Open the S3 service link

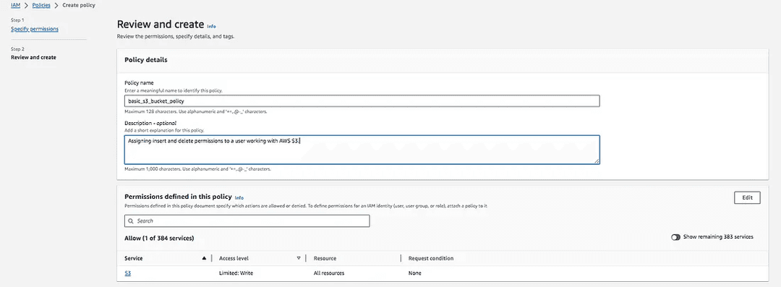click(127, 273)
